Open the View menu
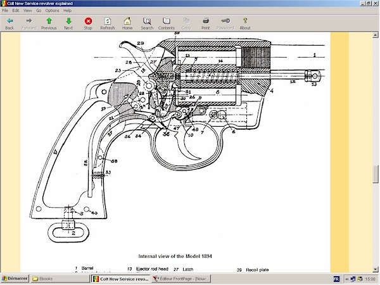Screen dimensions: 380x285 click(27, 10)
